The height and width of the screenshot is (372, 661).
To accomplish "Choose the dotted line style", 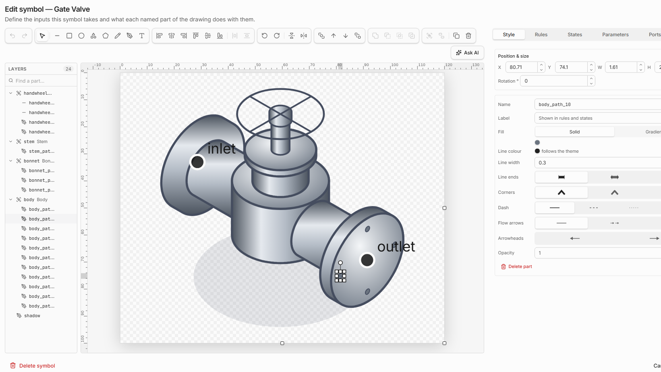I will [634, 208].
